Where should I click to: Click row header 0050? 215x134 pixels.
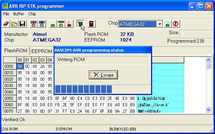[10, 98]
